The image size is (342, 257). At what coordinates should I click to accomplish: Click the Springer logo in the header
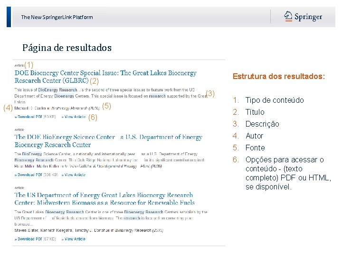point(303,17)
